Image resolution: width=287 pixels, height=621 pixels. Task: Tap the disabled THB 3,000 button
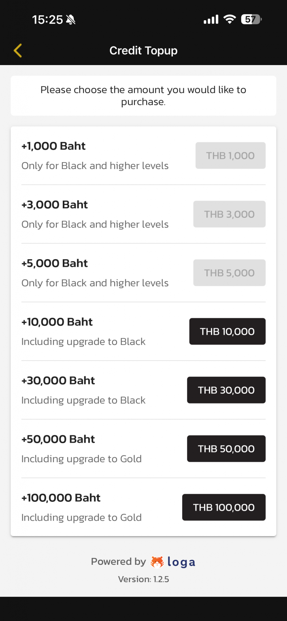229,214
